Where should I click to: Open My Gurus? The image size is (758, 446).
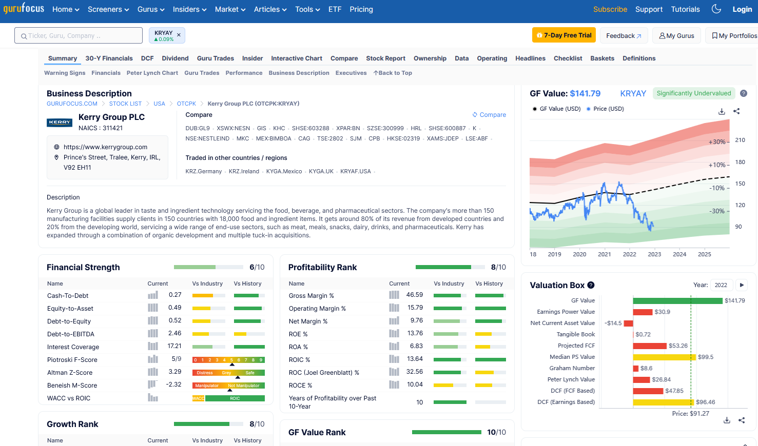point(676,35)
